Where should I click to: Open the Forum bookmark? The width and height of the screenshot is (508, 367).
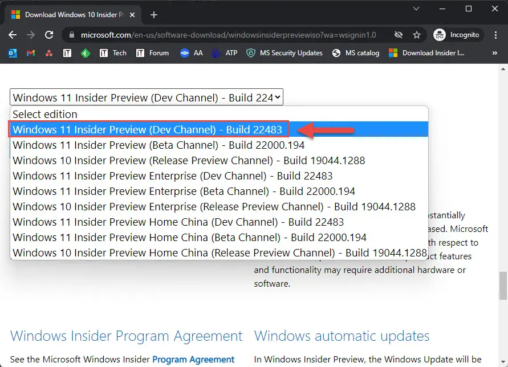[x=153, y=53]
